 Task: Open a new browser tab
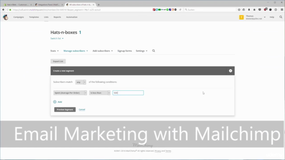click(98, 5)
